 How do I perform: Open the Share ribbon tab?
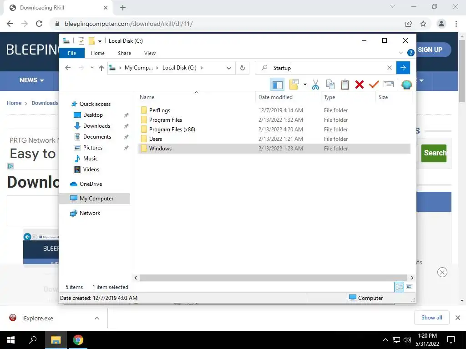click(124, 53)
